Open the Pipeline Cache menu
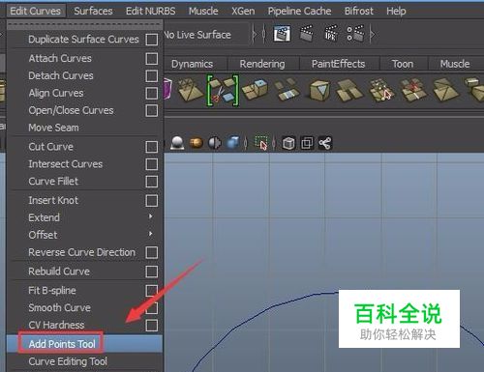The image size is (484, 372). click(x=299, y=11)
